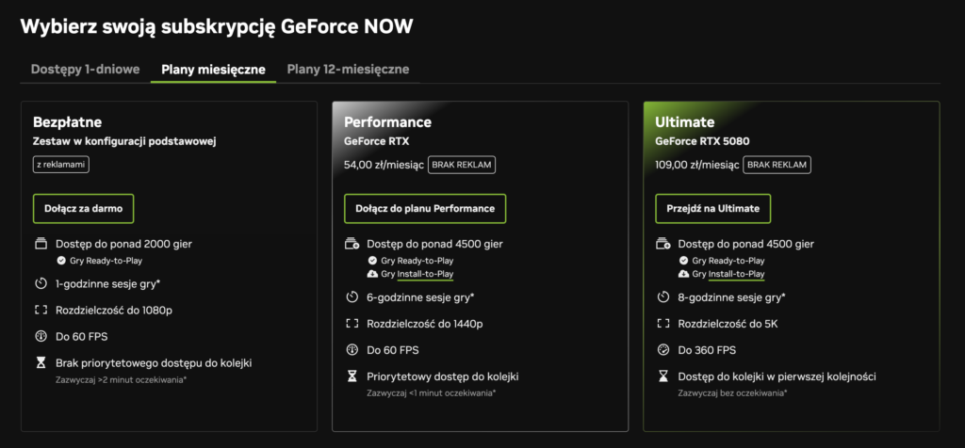The width and height of the screenshot is (965, 448).
Task: Click '8-godzinne sesje gry*' text
Action: click(731, 297)
